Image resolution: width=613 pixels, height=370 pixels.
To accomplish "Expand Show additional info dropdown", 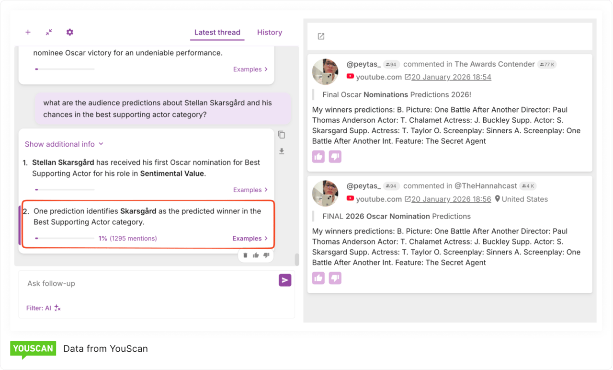I will point(64,144).
